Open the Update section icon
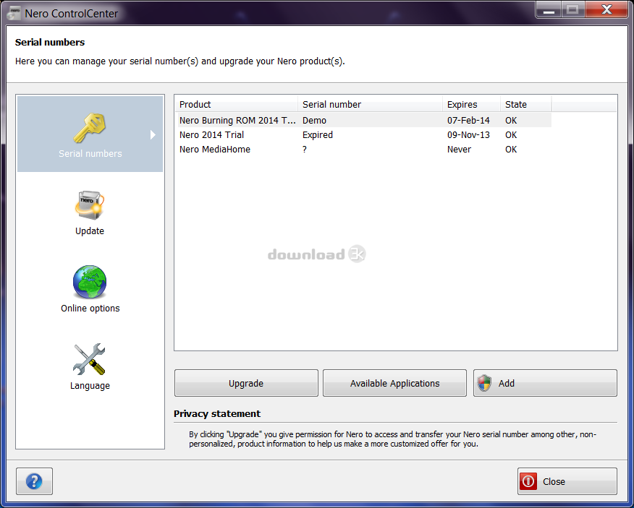Image resolution: width=634 pixels, height=508 pixels. (90, 205)
